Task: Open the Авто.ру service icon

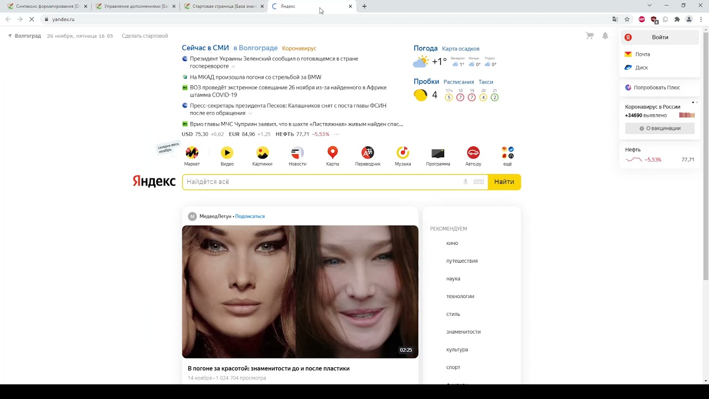Action: (473, 152)
